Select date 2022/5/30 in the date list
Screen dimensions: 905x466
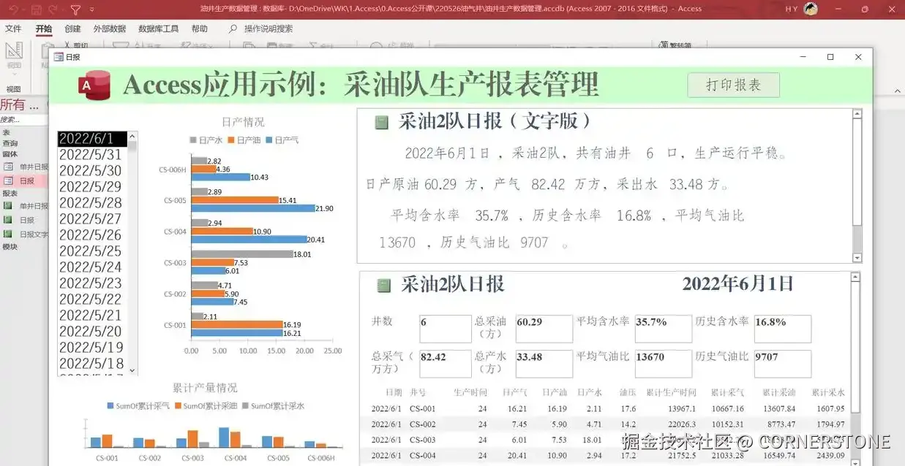pos(92,171)
